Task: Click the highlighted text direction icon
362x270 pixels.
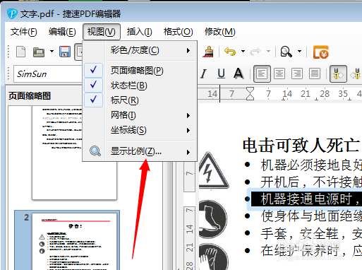Action: (338, 74)
